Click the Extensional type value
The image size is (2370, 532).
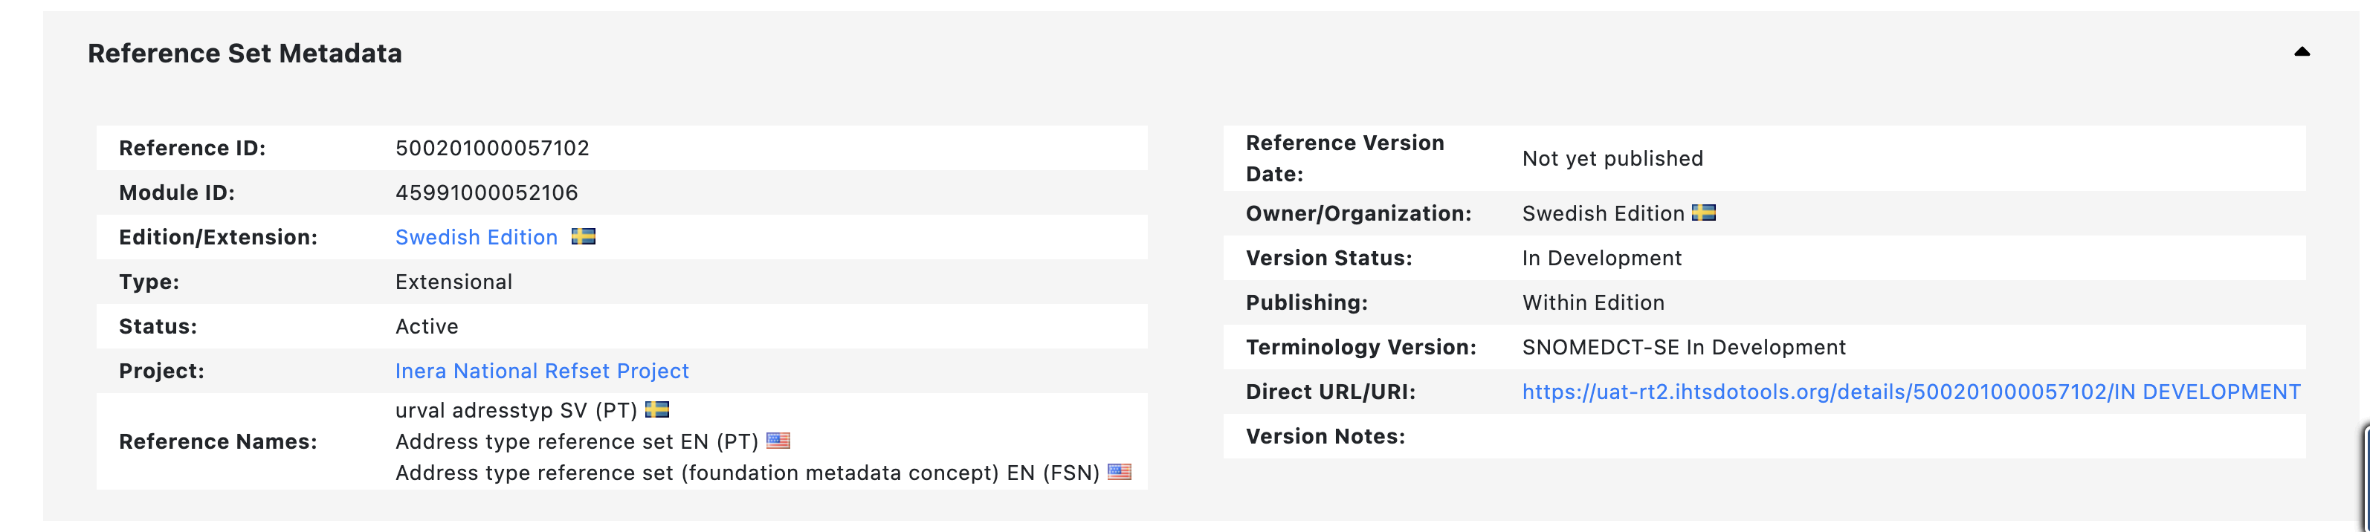[x=453, y=282]
